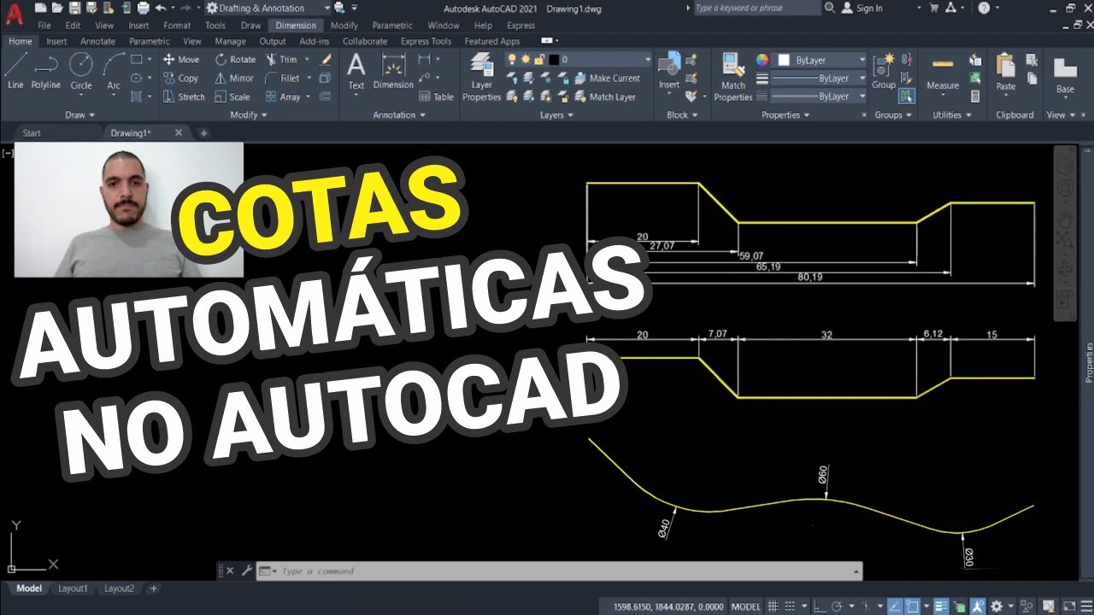Switch to the Express Tools ribbon tab
This screenshot has height=615, width=1094.
(426, 41)
